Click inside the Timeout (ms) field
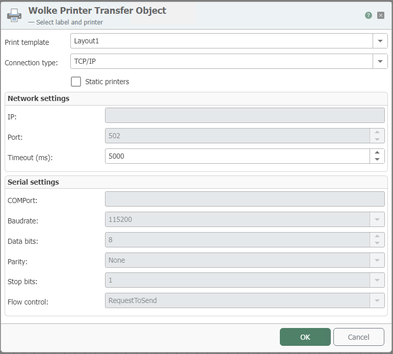Viewport: 393px width, 354px height. point(238,156)
